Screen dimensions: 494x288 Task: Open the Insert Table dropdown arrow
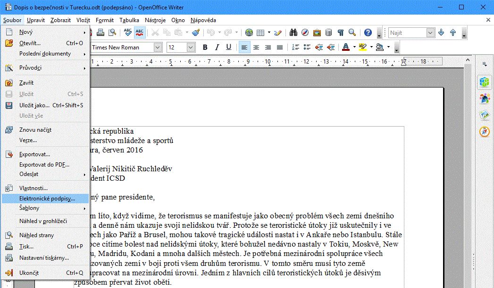[269, 32]
